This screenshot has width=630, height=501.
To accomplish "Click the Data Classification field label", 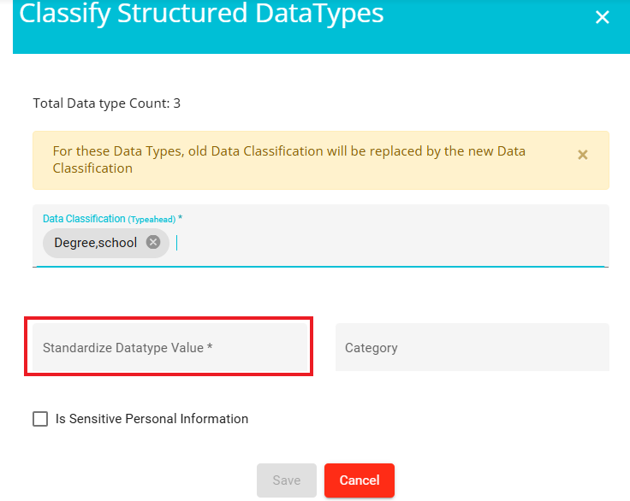I will (x=84, y=219).
